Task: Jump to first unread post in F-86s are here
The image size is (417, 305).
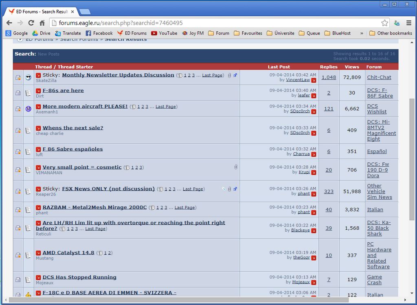Action: click(x=38, y=91)
